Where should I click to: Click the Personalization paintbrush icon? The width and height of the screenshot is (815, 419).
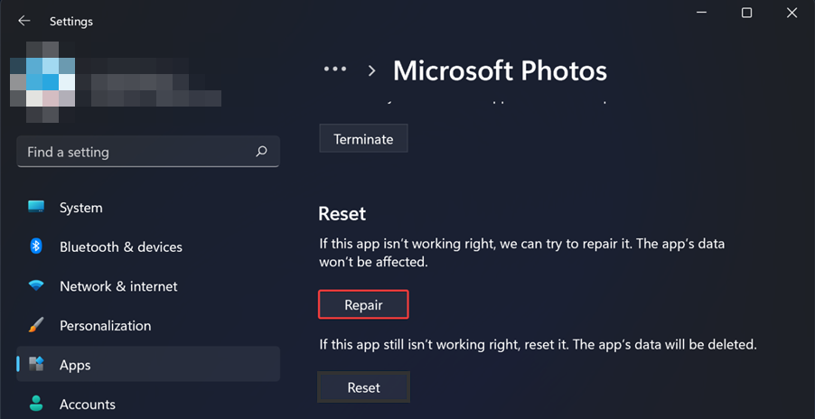point(36,325)
